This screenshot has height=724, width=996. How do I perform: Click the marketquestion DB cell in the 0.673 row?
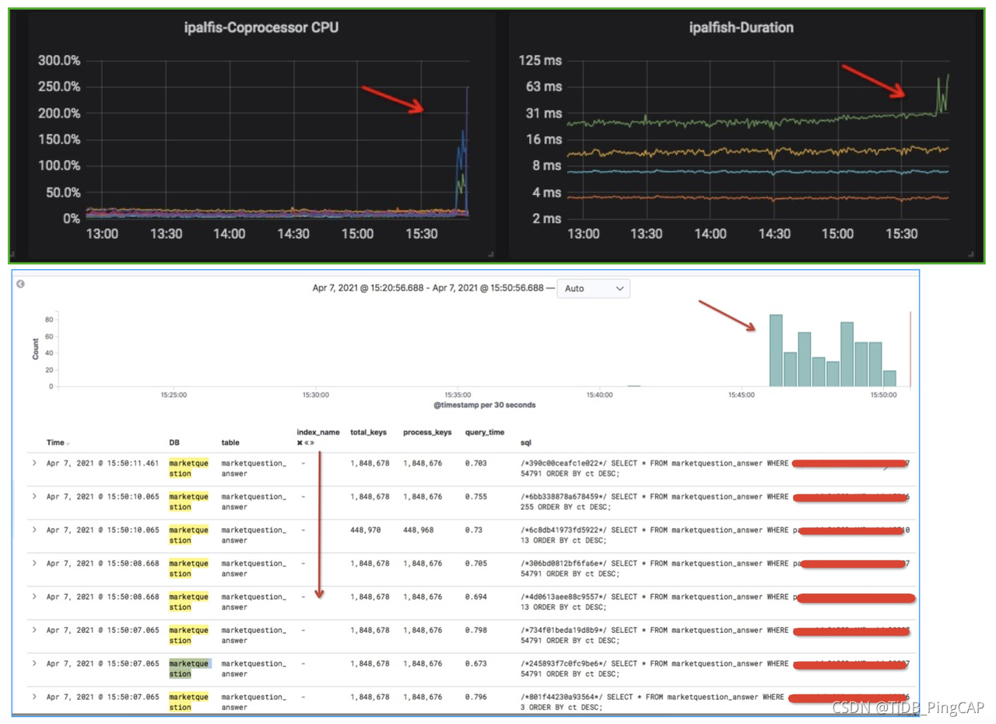point(188,669)
